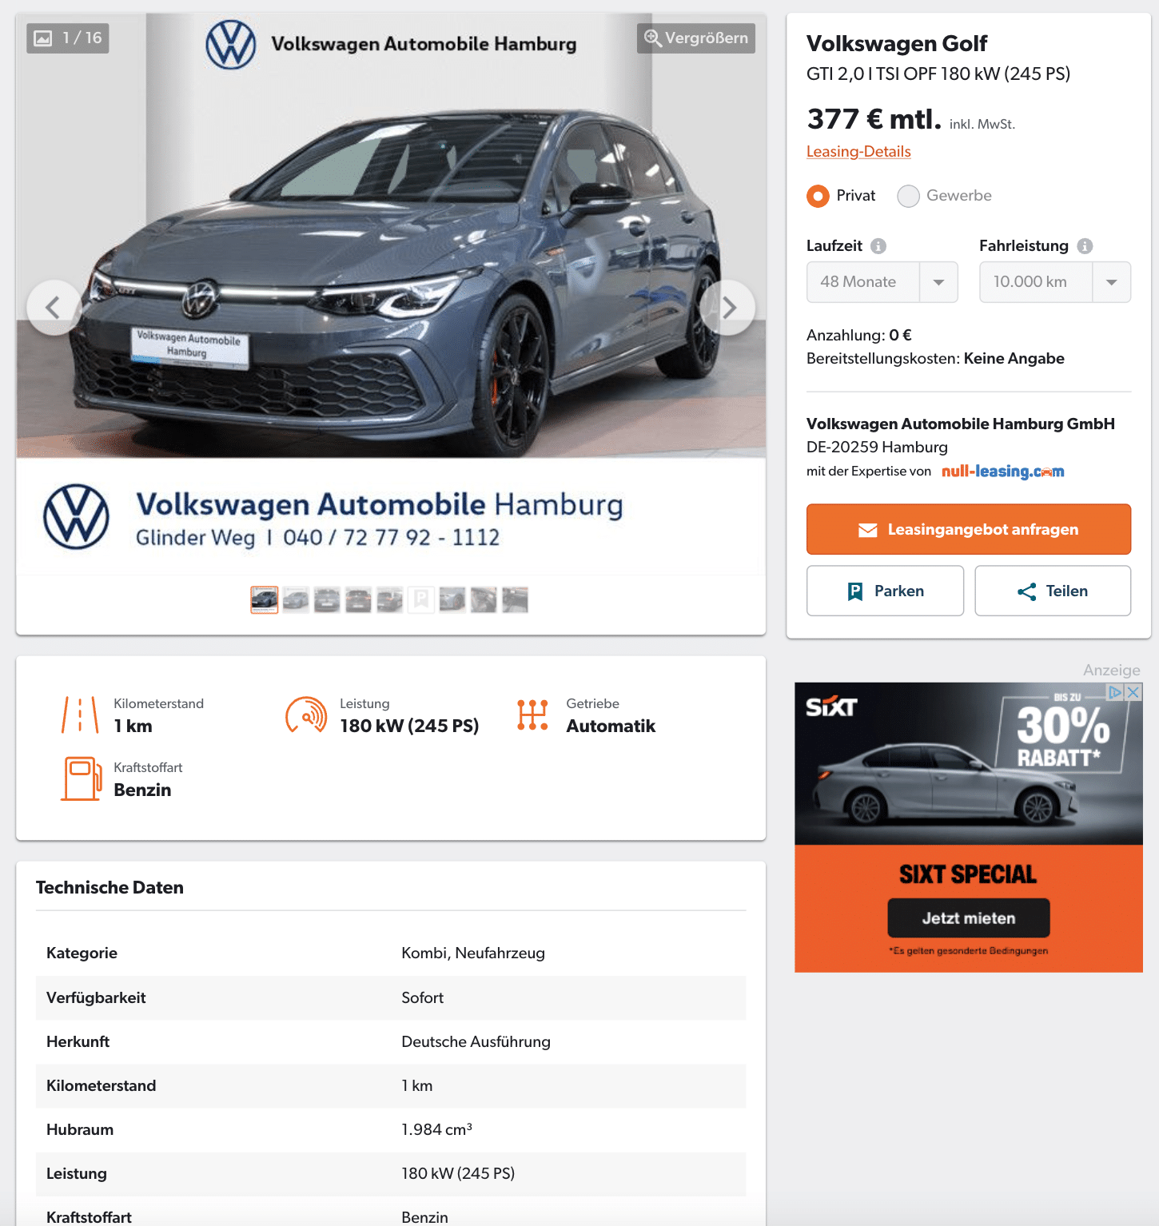The image size is (1159, 1226).
Task: Click the image counter 1/16 icon
Action: click(x=43, y=38)
